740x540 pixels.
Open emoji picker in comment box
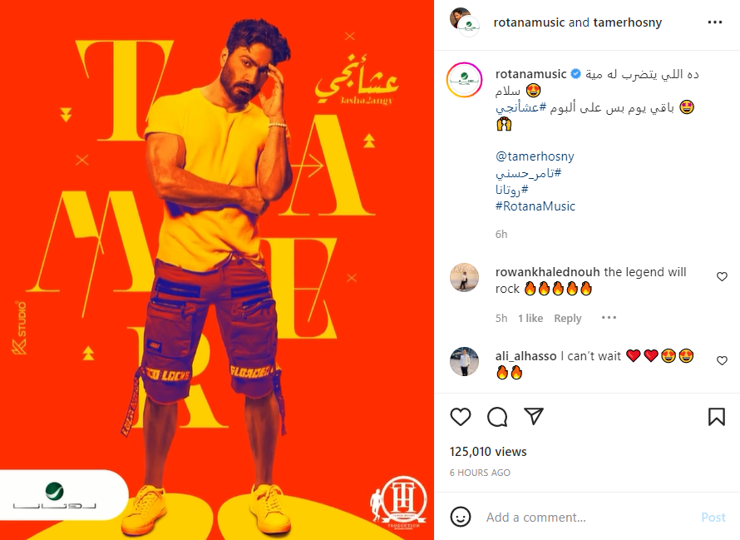(461, 517)
